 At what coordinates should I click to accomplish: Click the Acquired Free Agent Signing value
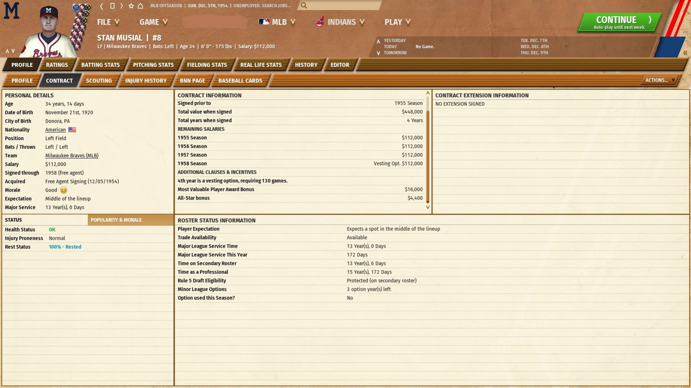pyautogui.click(x=82, y=182)
